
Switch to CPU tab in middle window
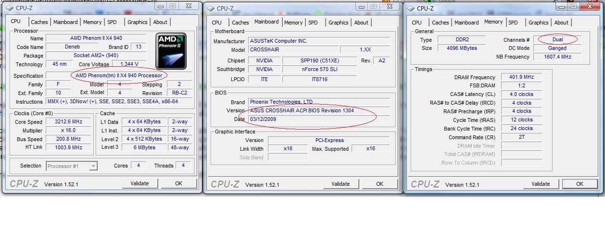pyautogui.click(x=217, y=23)
